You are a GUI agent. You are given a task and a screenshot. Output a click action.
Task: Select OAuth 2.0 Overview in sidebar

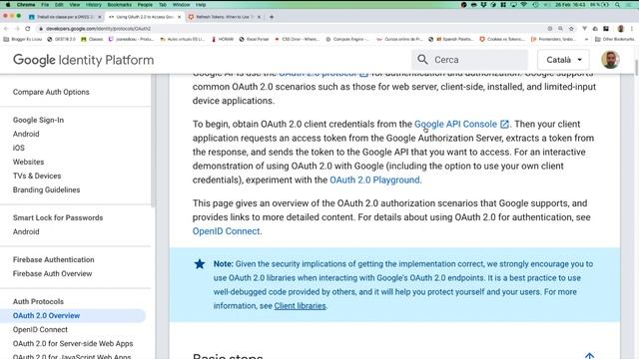pyautogui.click(x=46, y=315)
